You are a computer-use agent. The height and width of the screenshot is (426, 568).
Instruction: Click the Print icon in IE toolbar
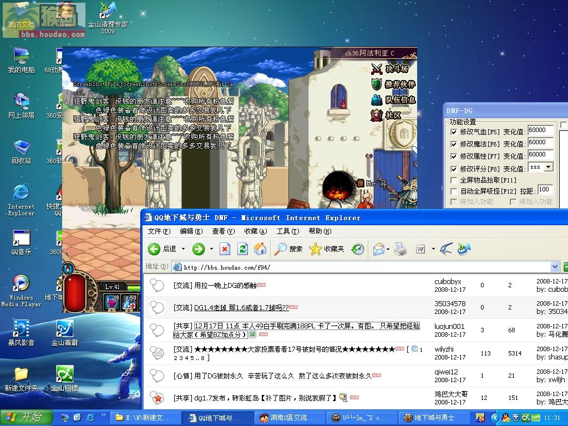pyautogui.click(x=400, y=249)
